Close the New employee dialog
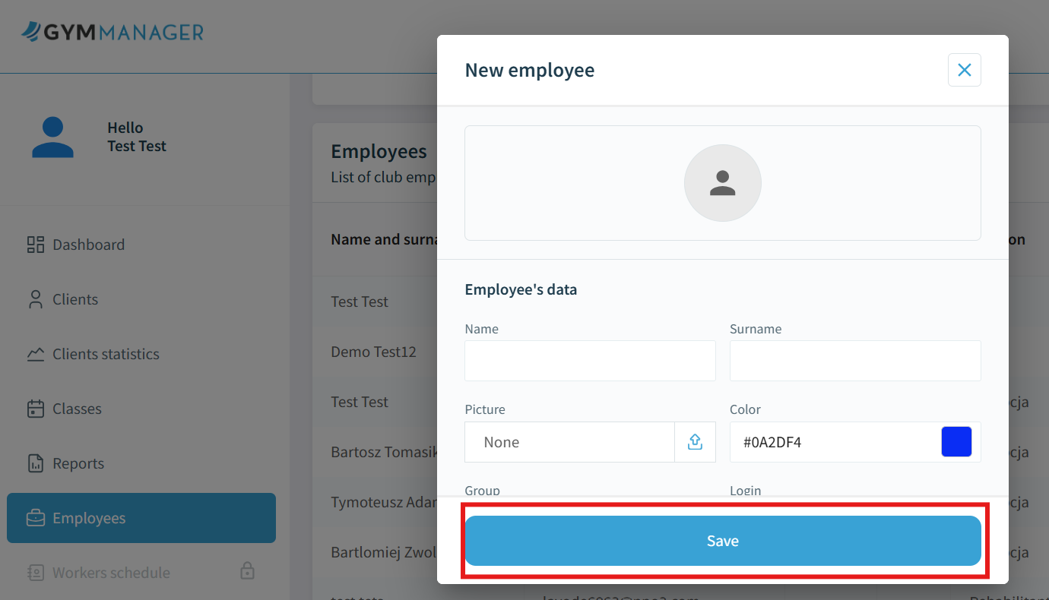Viewport: 1049px width, 600px height. 964,70
